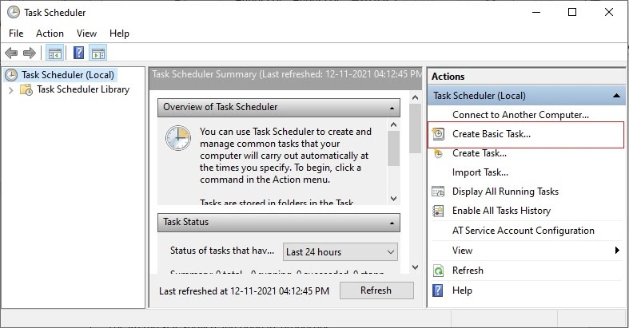
Task: Click Display All Running Tasks action
Action: 505,192
